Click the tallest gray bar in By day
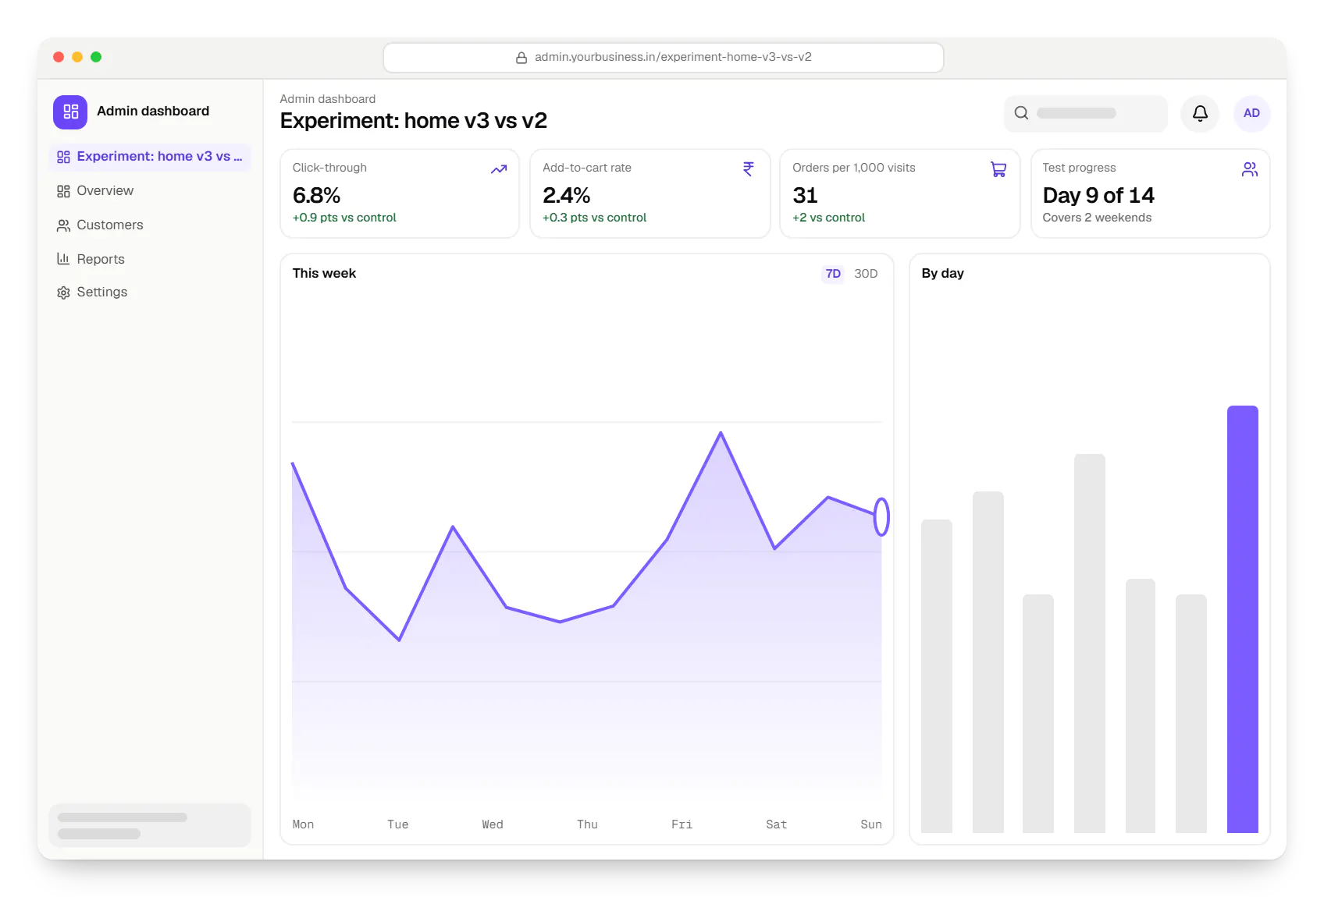Viewport: 1324px width, 897px height. (1089, 643)
